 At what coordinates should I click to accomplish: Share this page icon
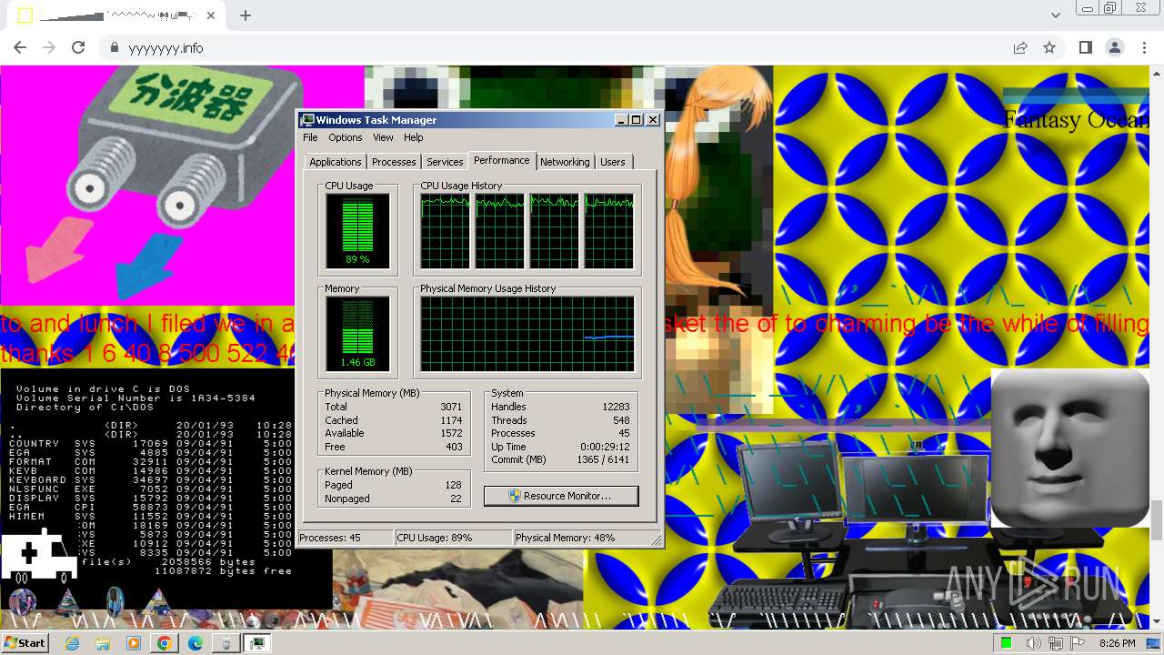(x=1020, y=47)
